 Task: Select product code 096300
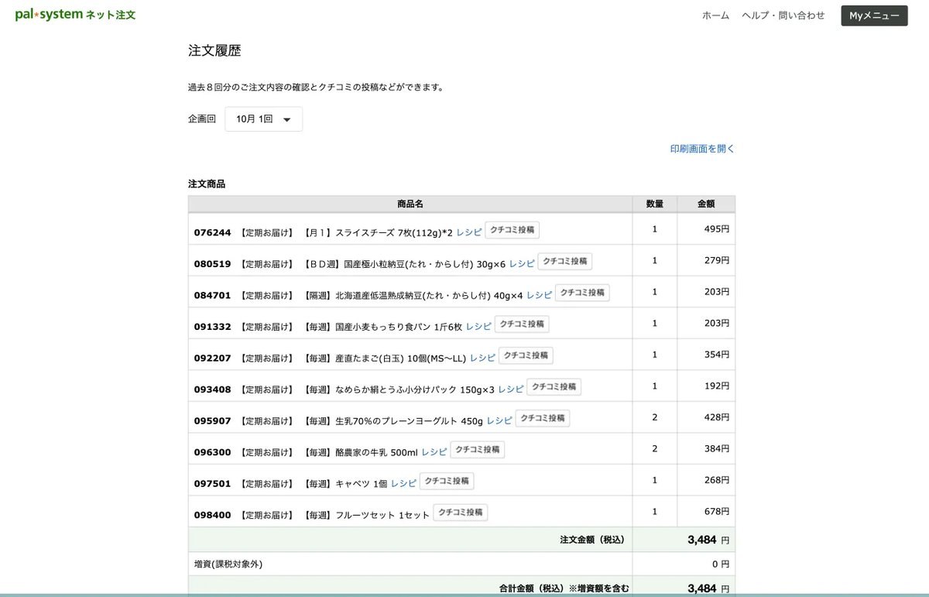[212, 451]
